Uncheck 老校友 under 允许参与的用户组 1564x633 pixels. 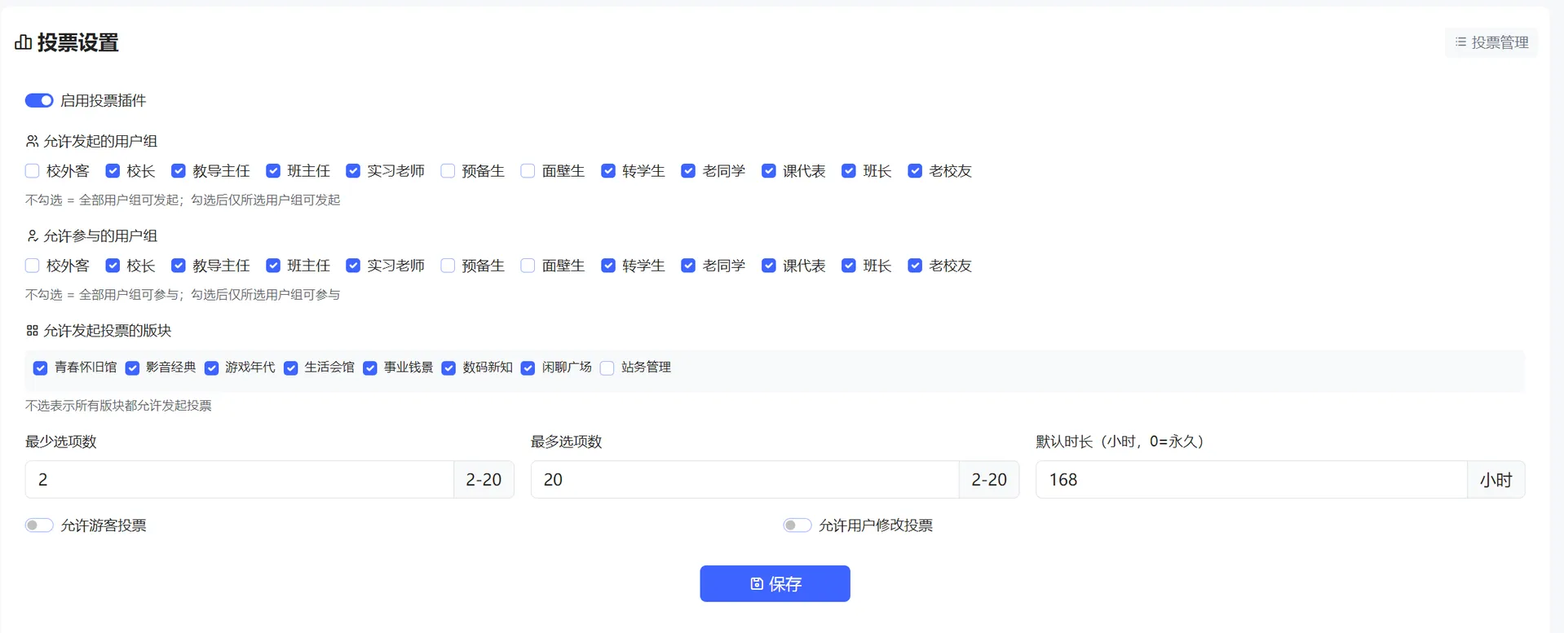(x=915, y=266)
